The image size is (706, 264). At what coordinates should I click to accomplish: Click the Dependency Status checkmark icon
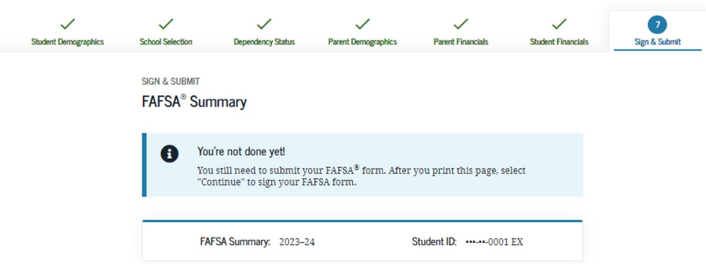pos(264,24)
